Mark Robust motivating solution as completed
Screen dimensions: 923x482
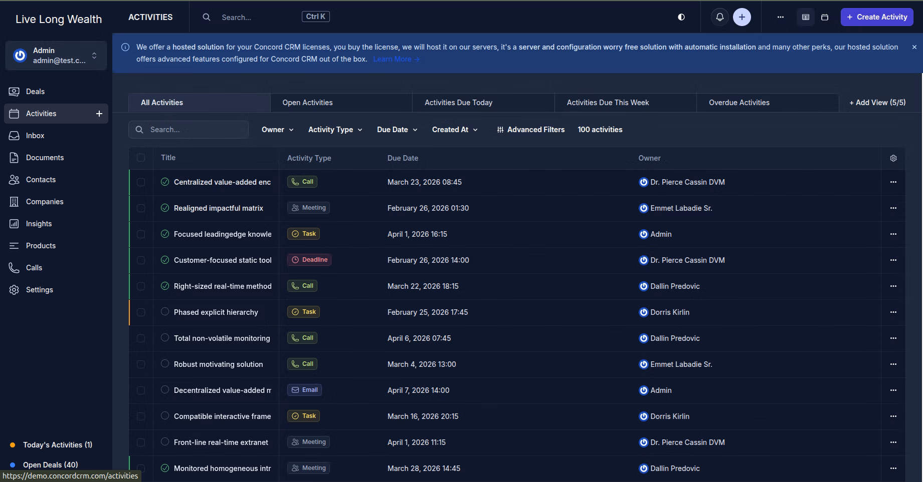pyautogui.click(x=165, y=364)
